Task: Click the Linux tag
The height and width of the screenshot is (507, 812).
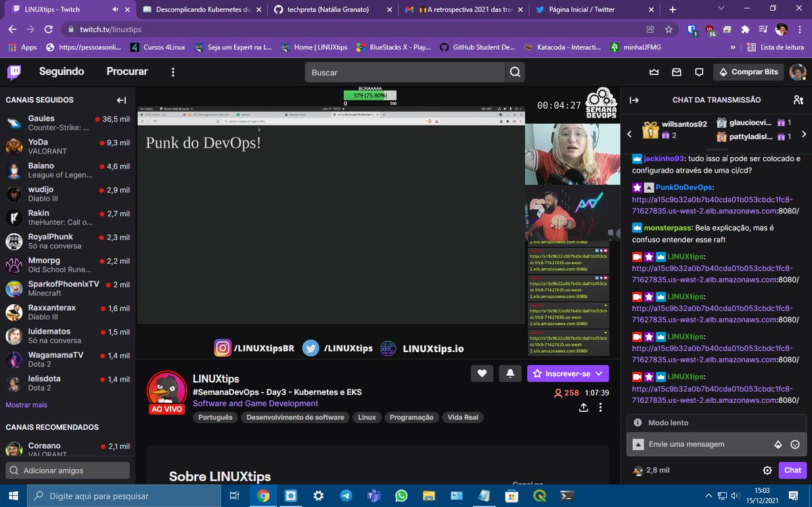Action: [367, 417]
